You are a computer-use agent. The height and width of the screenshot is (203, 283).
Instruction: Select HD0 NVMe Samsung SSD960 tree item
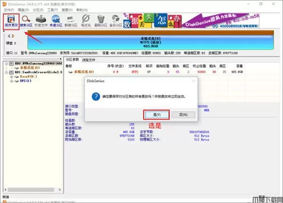coord(39,63)
